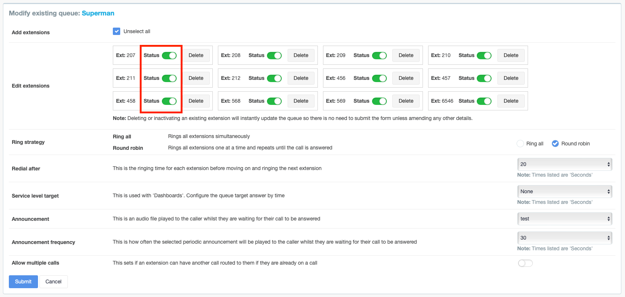This screenshot has height=297, width=625.
Task: Click the Edit extensions label
Action: click(x=31, y=86)
